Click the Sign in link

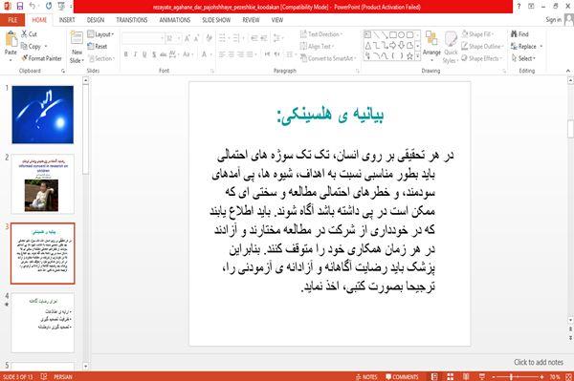(x=553, y=20)
